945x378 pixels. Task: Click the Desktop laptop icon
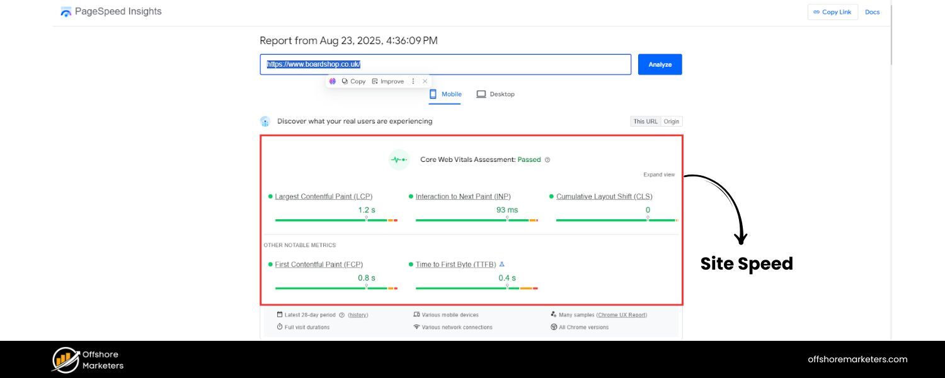[481, 93]
